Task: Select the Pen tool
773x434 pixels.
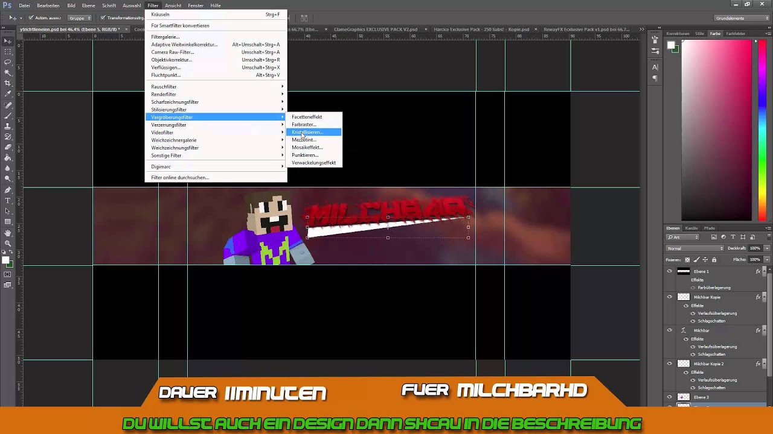Action: (7, 190)
